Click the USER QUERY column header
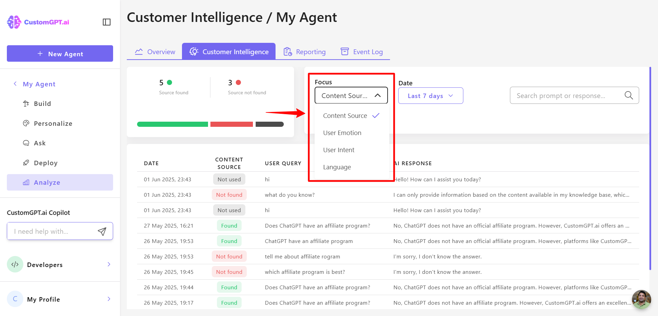 (x=283, y=163)
